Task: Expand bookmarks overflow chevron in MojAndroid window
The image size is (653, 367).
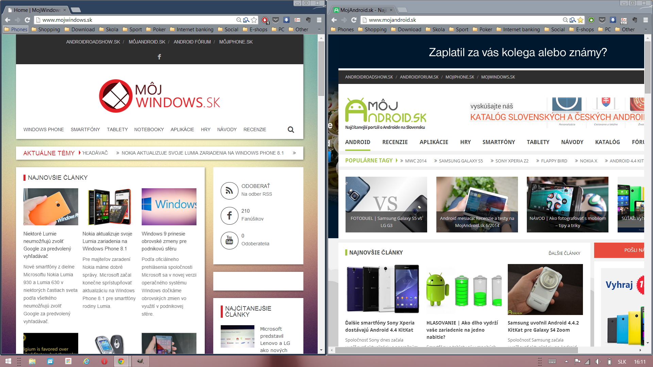Action: [x=646, y=30]
